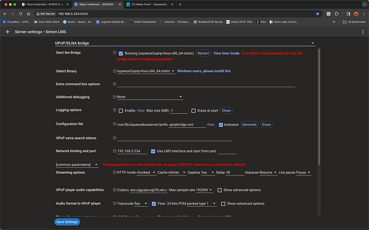This screenshot has height=230, width=369.
Task: Toggle the Running bridge checkbox
Action: 121,53
